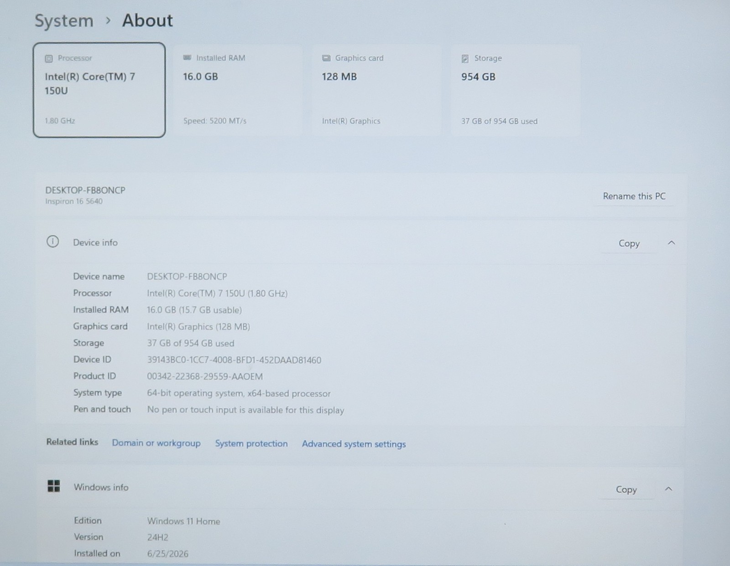The width and height of the screenshot is (730, 566).
Task: Click the Product ID 00342-22368-29559-AAOEM
Action: 205,376
